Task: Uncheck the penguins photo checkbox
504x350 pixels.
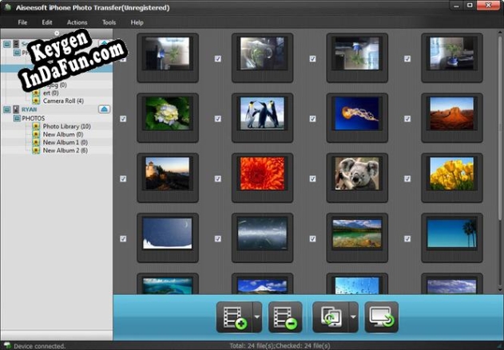Action: (x=218, y=119)
